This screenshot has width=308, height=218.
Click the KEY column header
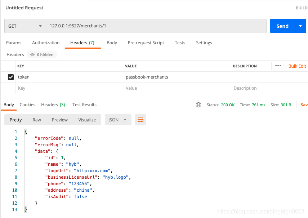pos(21,66)
